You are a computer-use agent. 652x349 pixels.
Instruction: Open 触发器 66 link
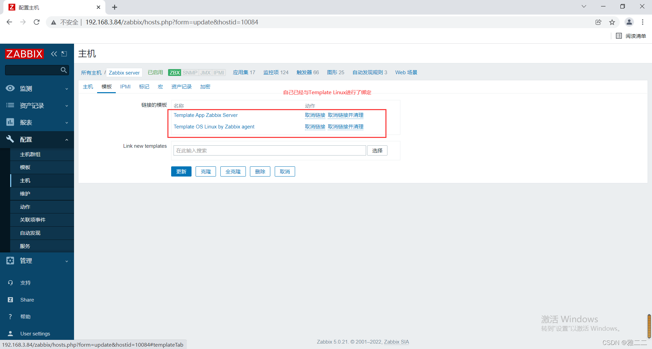pyautogui.click(x=308, y=73)
